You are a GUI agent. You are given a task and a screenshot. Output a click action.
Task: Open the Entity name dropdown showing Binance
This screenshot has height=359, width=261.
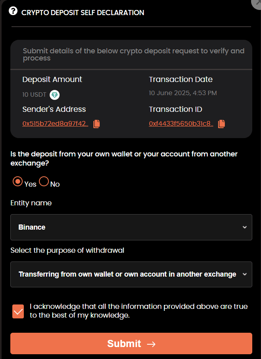point(131,227)
